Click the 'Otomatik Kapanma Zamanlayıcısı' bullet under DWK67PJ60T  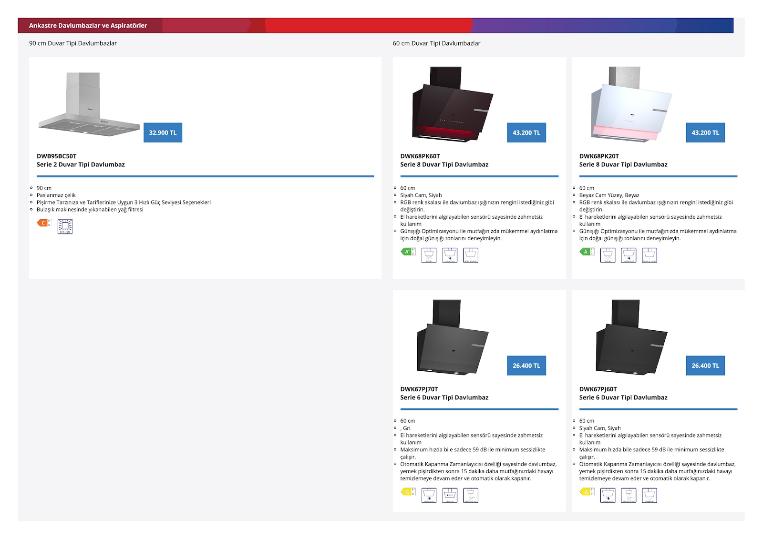pyautogui.click(x=657, y=471)
